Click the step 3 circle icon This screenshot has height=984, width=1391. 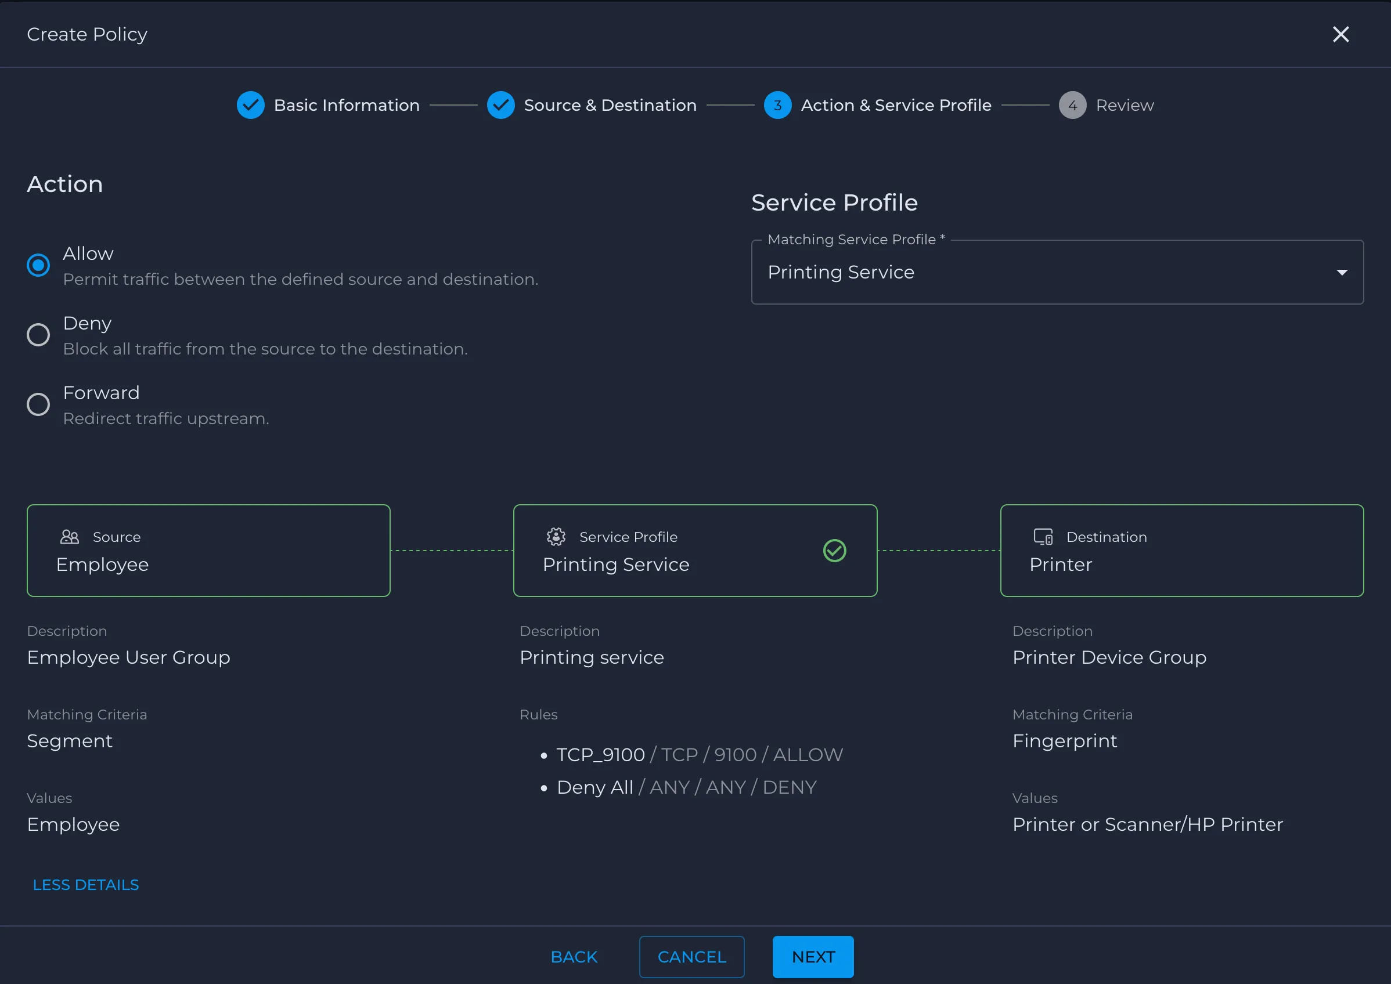coord(777,106)
